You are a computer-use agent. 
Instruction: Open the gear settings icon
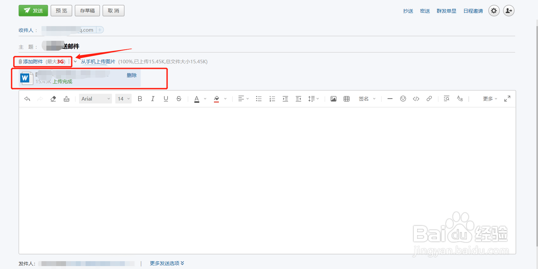(494, 11)
